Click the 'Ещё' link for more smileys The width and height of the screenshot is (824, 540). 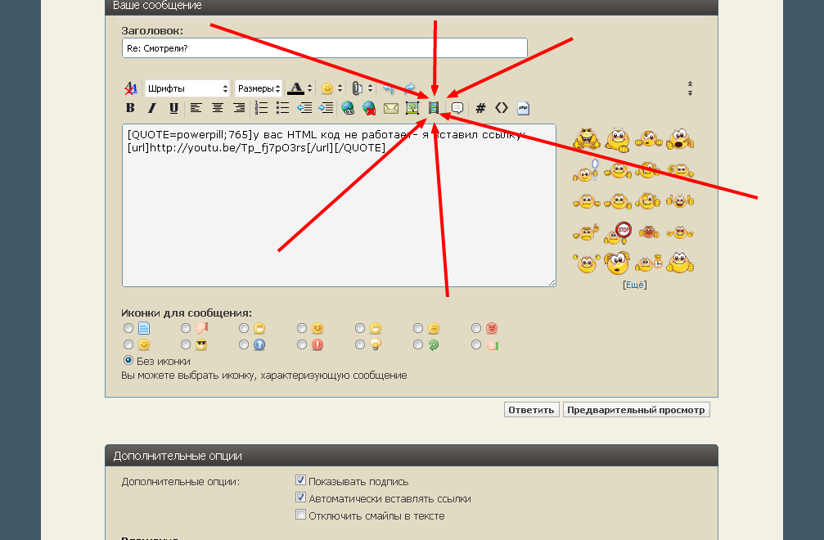pos(634,285)
